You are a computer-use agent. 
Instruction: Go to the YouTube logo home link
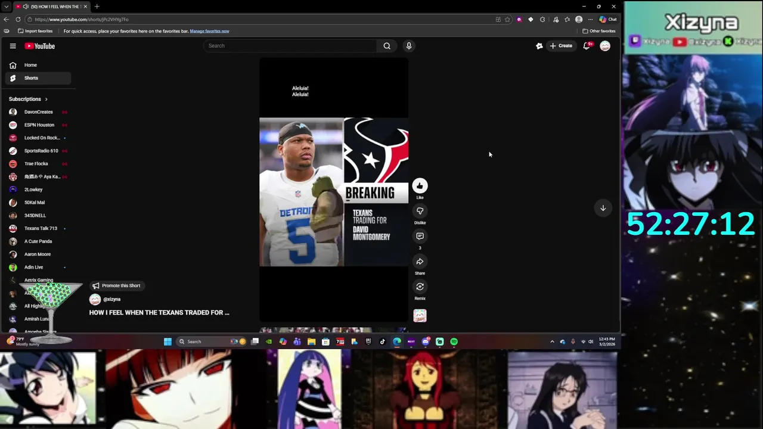pyautogui.click(x=40, y=46)
